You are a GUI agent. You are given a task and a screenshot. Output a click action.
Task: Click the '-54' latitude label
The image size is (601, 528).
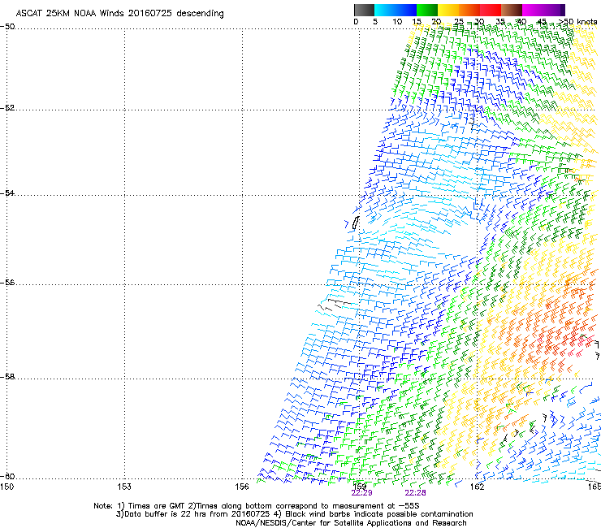pyautogui.click(x=7, y=193)
